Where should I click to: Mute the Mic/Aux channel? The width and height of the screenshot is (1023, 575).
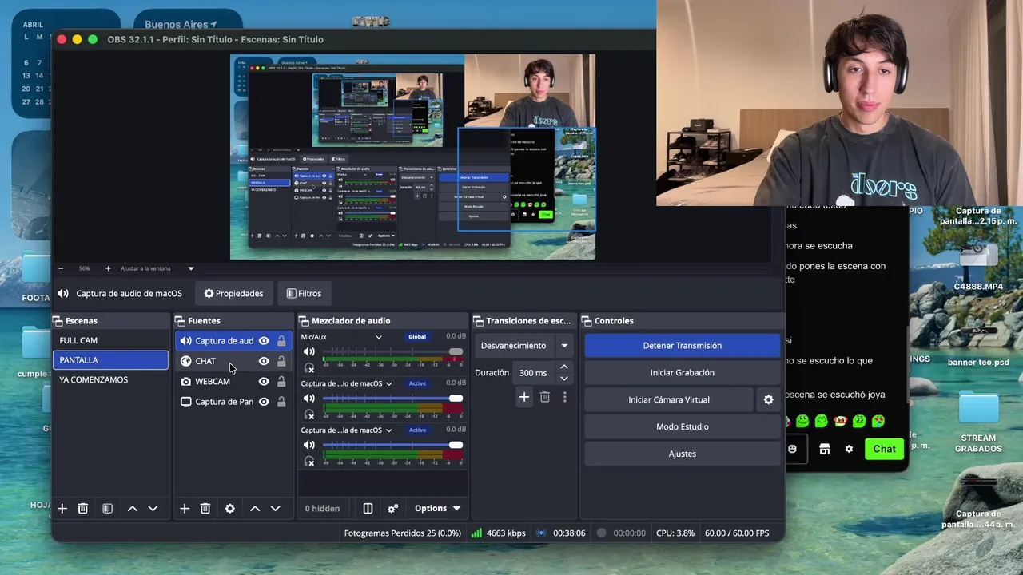(x=309, y=352)
